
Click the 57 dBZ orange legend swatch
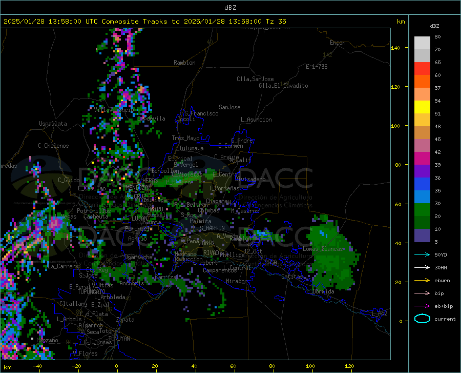pyautogui.click(x=422, y=82)
